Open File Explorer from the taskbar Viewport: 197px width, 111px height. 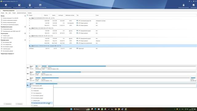point(119,109)
